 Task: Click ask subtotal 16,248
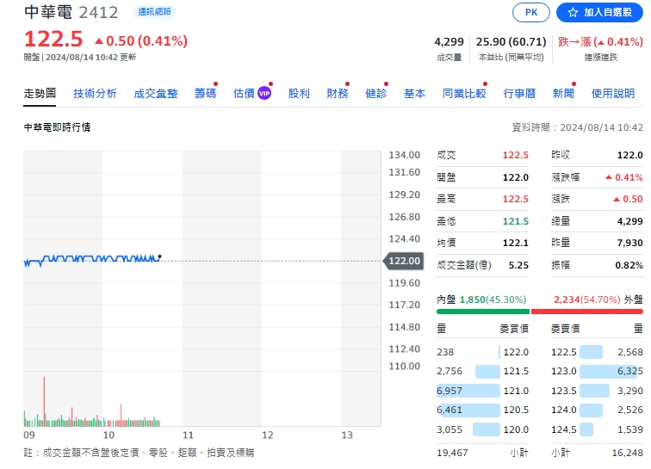click(x=628, y=453)
